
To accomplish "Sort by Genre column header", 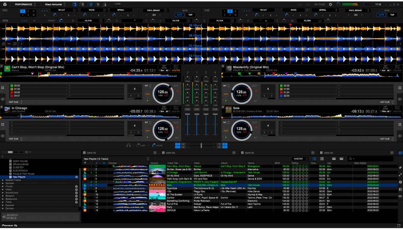I will 260,163.
